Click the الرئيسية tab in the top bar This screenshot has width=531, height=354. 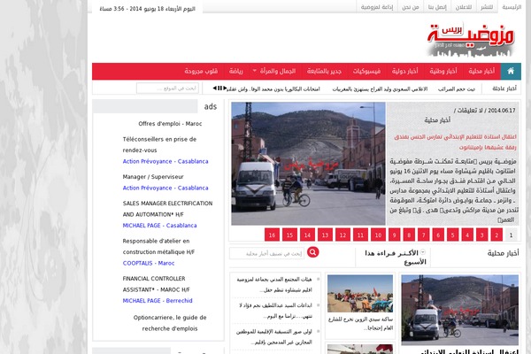click(x=512, y=7)
